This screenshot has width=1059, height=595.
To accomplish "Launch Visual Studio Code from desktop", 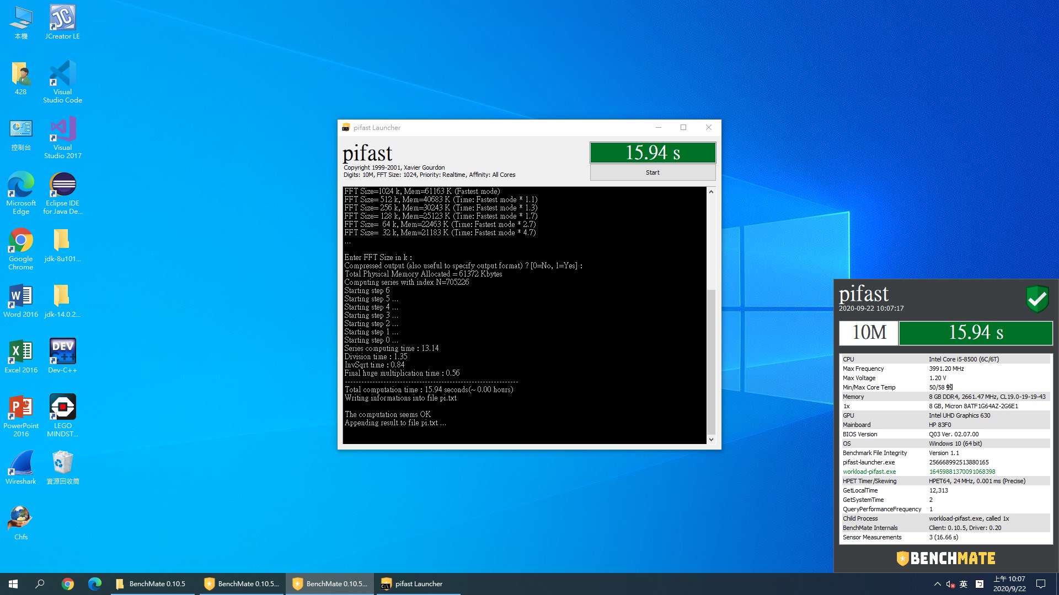I will point(62,82).
